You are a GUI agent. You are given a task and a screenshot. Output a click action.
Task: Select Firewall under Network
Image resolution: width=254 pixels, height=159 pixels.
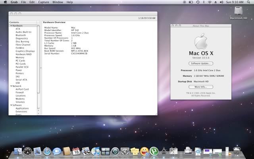[x=19, y=93]
